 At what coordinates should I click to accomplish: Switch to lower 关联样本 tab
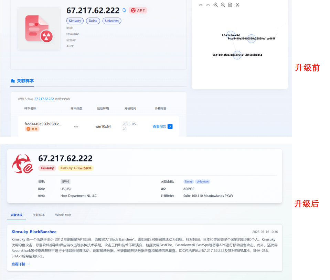click(x=39, y=215)
